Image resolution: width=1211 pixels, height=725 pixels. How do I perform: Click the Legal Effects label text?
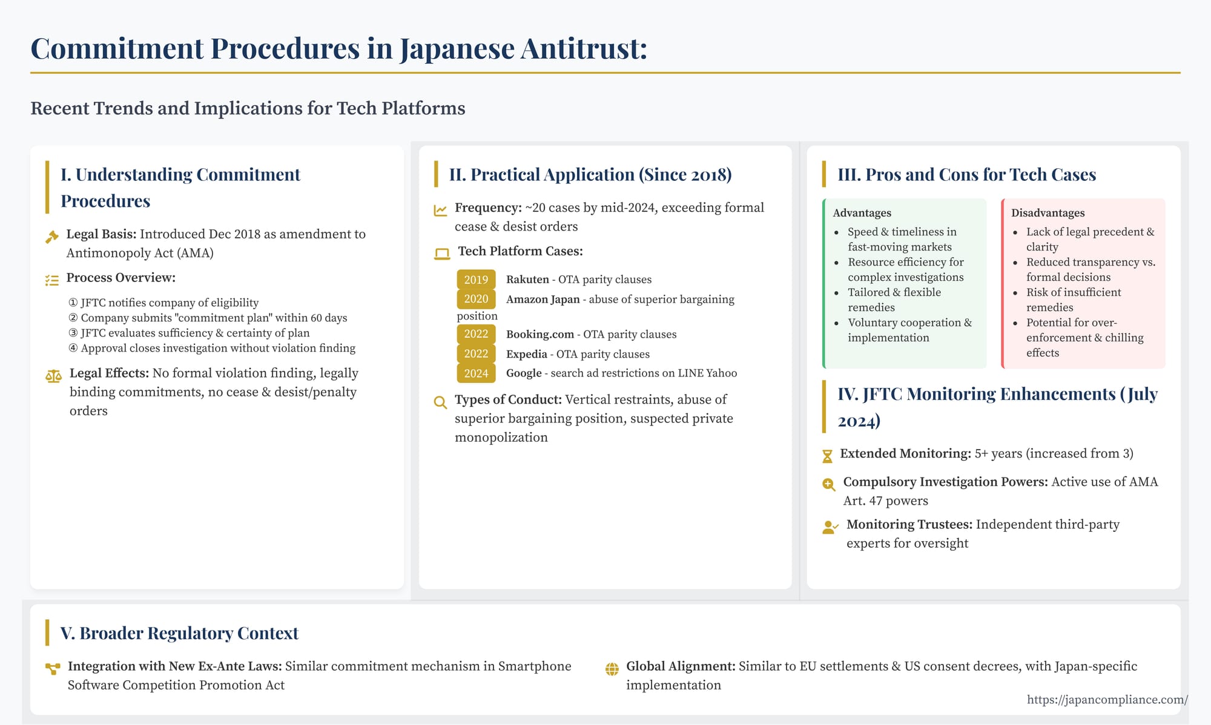109,373
